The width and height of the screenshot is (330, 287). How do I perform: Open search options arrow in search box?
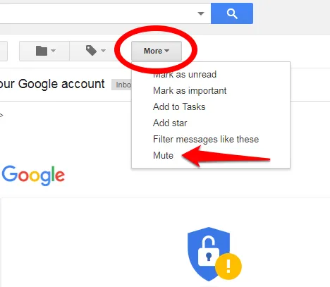(x=201, y=13)
